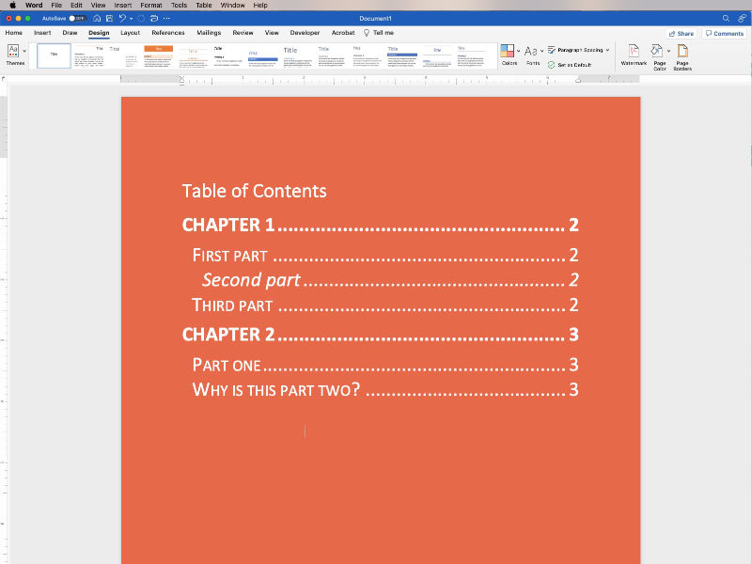Click Tell me search field
Image resolution: width=752 pixels, height=564 pixels.
[381, 32]
